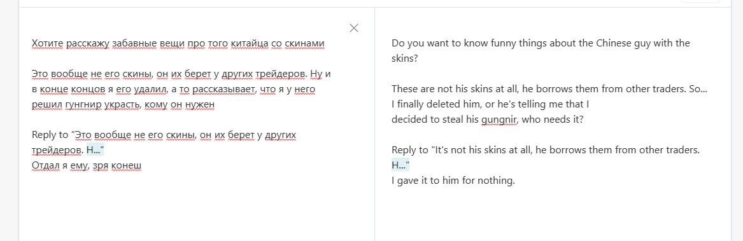Click "Reply to" in the English translation
Viewport: 743px width, 241px height.
[410, 150]
